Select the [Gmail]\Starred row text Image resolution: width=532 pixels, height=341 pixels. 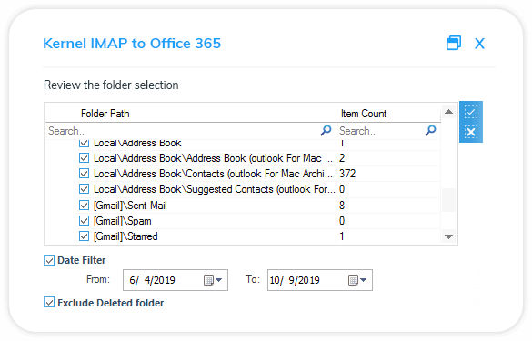tap(125, 236)
